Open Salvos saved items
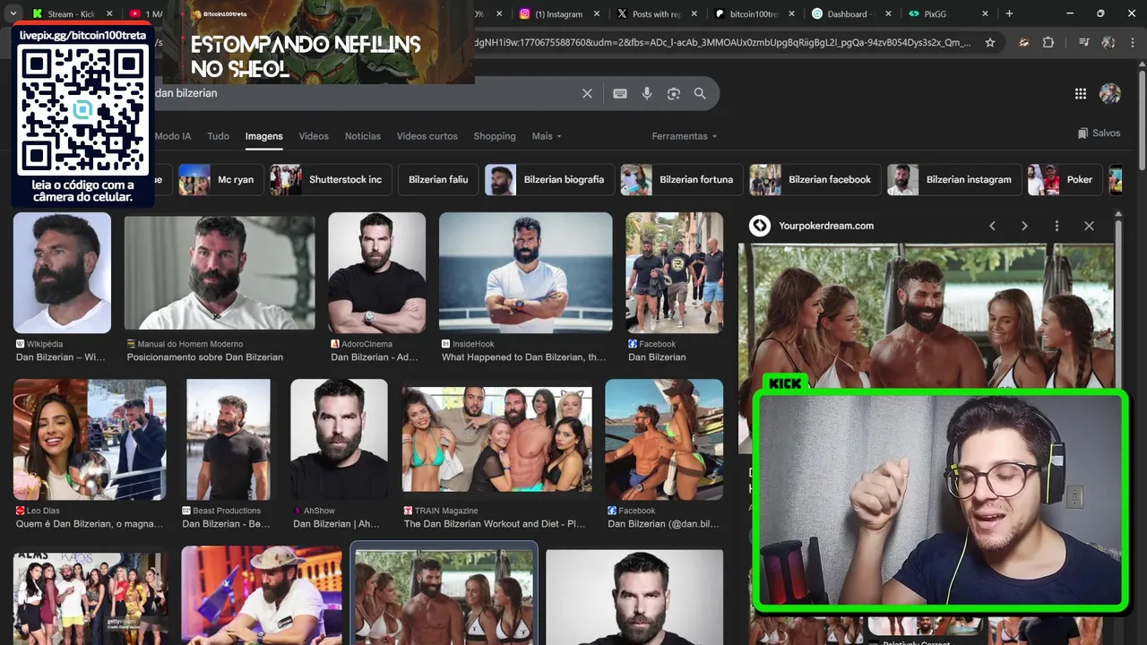Screen dimensions: 1147x645 tap(1100, 133)
